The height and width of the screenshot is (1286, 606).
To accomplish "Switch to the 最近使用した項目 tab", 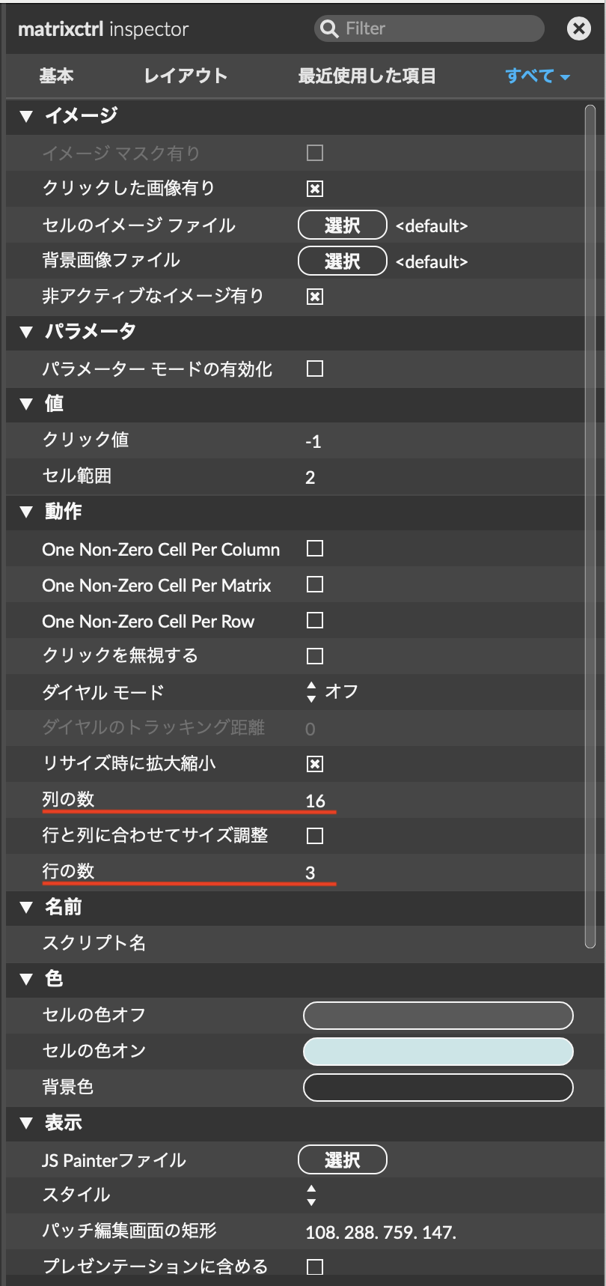I will [367, 76].
